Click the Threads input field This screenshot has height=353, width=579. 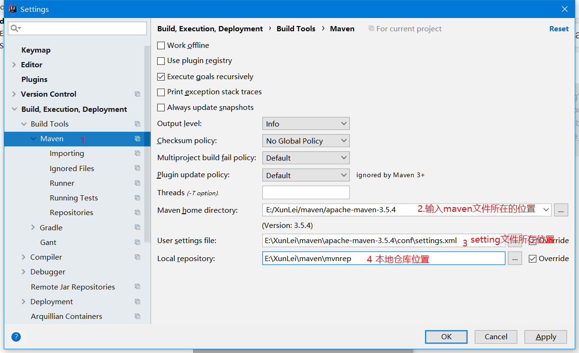pyautogui.click(x=306, y=192)
